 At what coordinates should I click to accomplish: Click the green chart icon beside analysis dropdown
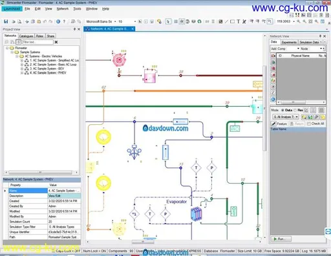click(310, 117)
